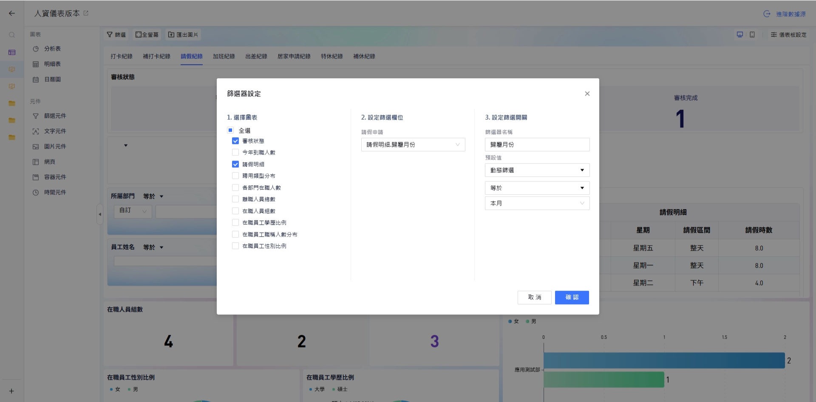The image size is (816, 402).
Task: Click 審核完成 card value
Action: [680, 119]
